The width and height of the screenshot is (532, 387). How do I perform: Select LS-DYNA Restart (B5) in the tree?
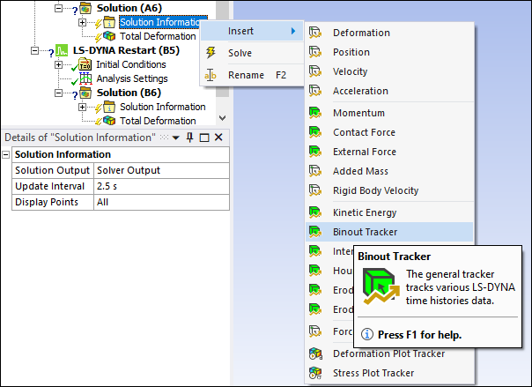(126, 50)
